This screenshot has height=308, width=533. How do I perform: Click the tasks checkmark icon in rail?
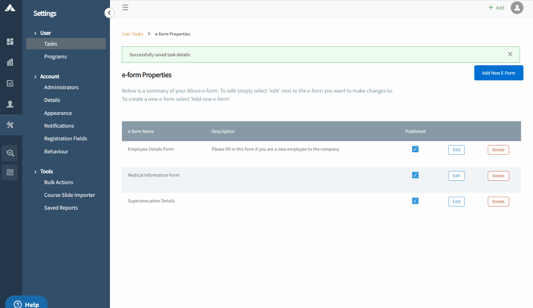point(10,83)
